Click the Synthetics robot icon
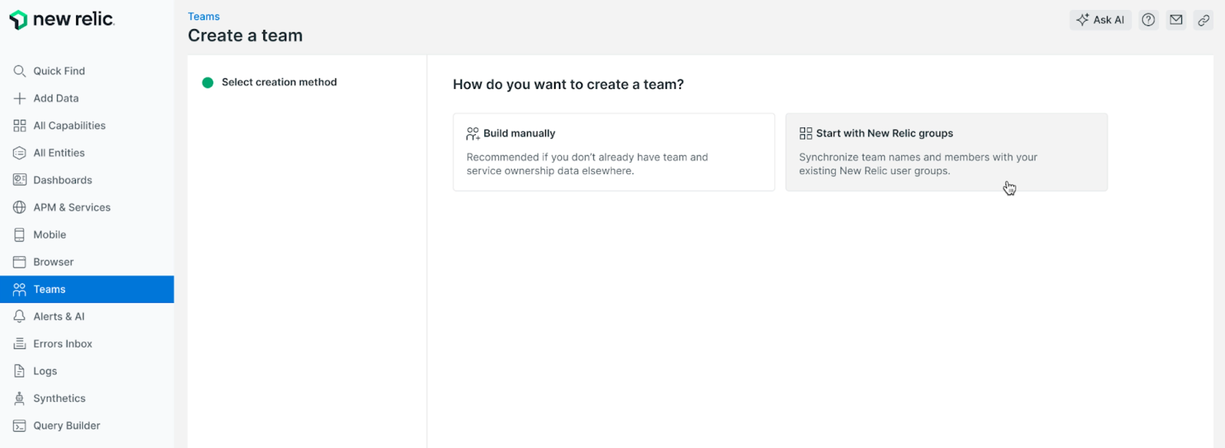Image resolution: width=1225 pixels, height=448 pixels. click(x=19, y=398)
